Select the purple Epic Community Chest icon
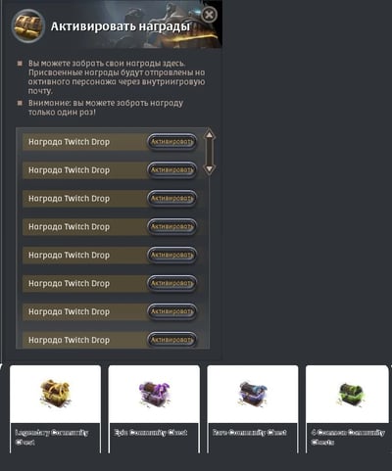 (154, 394)
